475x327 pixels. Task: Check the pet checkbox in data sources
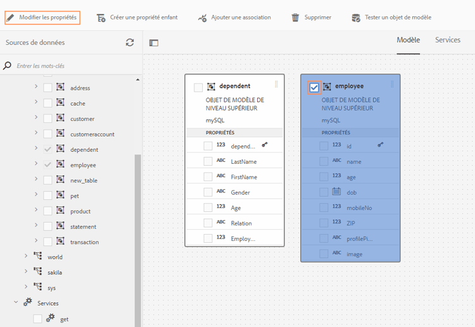point(47,195)
